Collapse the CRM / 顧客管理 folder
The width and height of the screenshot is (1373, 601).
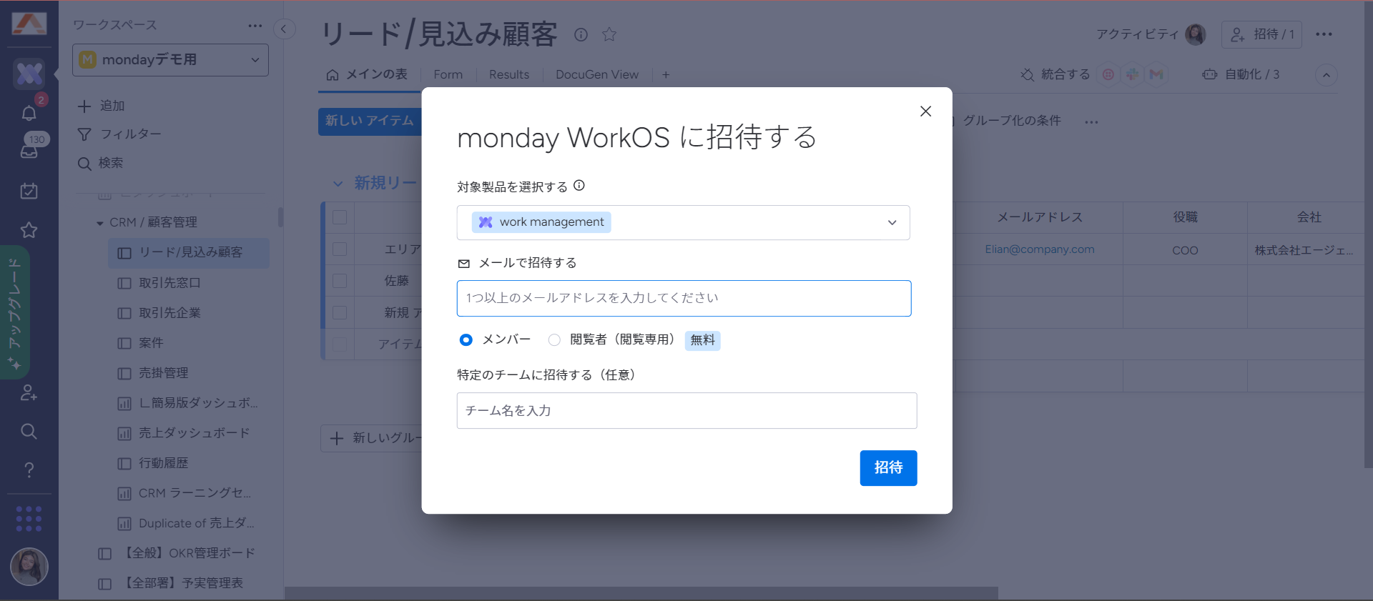point(99,223)
